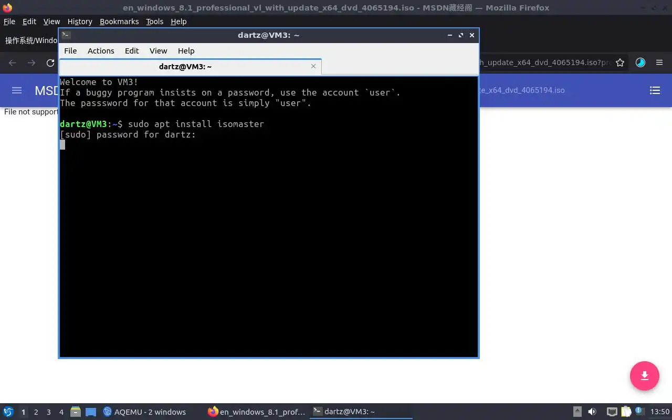The image size is (672, 420).
Task: Click the Firefox logo in title bar
Action: coord(7,8)
